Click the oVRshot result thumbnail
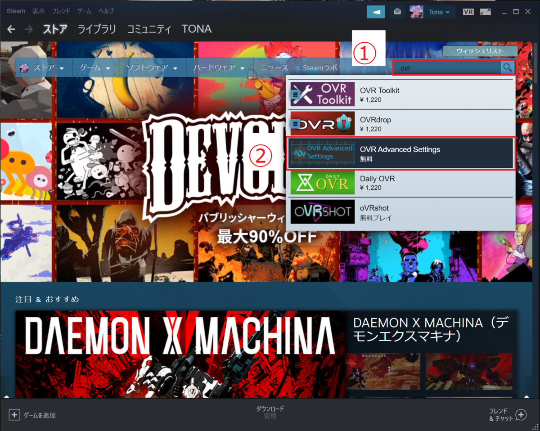 click(322, 212)
